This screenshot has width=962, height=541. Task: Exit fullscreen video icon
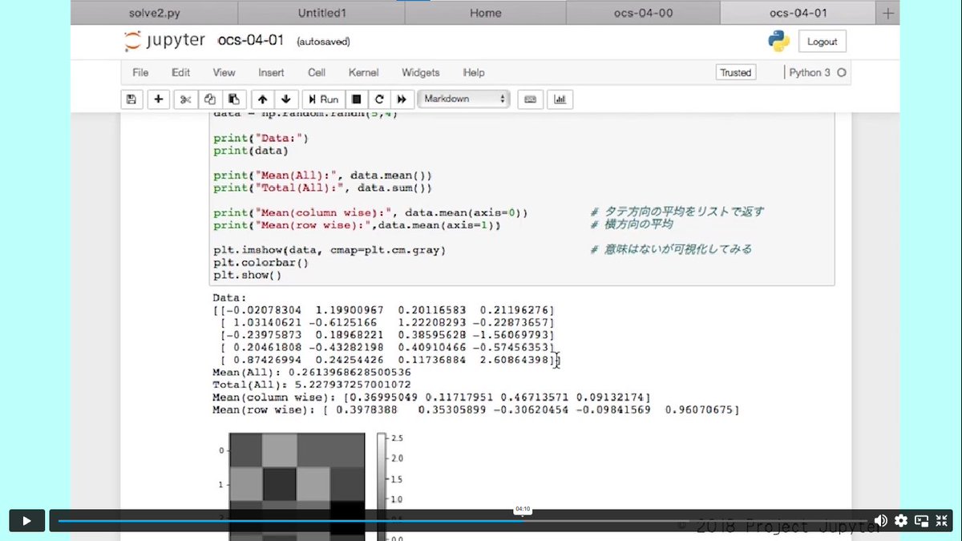pos(941,521)
